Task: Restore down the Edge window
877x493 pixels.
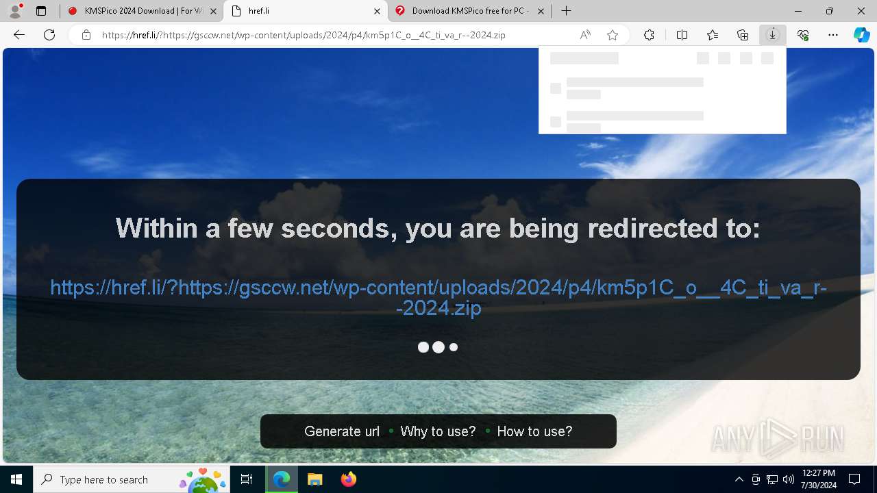Action: coord(830,11)
